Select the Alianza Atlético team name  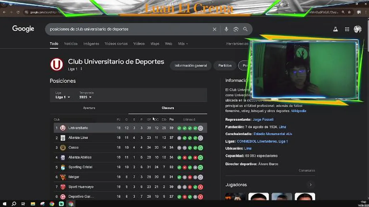[x=80, y=157]
